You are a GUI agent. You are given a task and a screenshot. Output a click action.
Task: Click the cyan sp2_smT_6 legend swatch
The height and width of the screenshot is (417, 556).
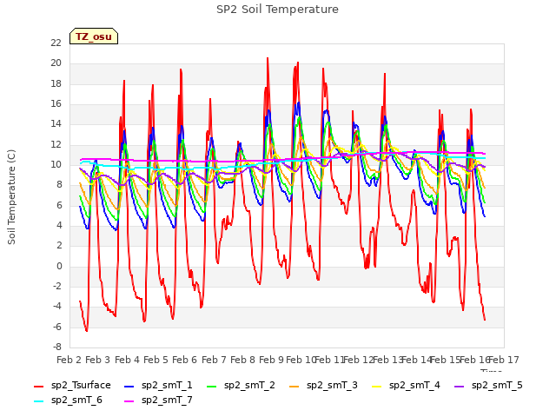38,401
